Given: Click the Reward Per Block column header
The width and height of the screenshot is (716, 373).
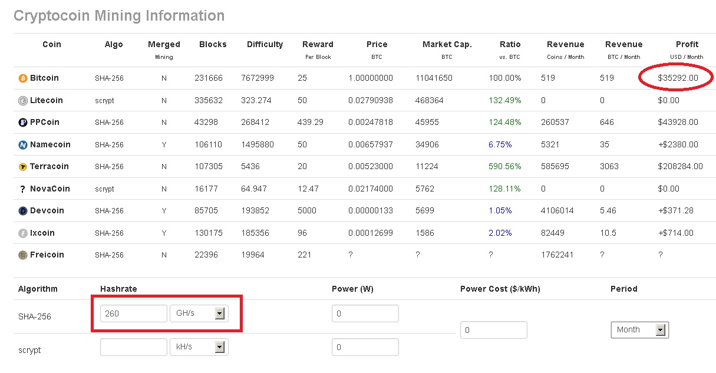Looking at the screenshot, I should click(x=318, y=49).
